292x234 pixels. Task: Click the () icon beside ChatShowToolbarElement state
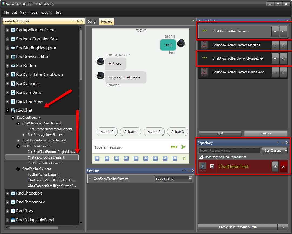click(284, 31)
